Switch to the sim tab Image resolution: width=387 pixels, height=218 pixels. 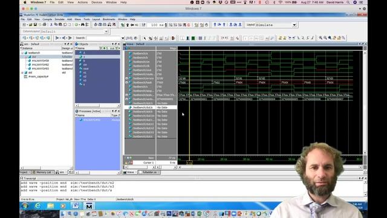coord(60,172)
